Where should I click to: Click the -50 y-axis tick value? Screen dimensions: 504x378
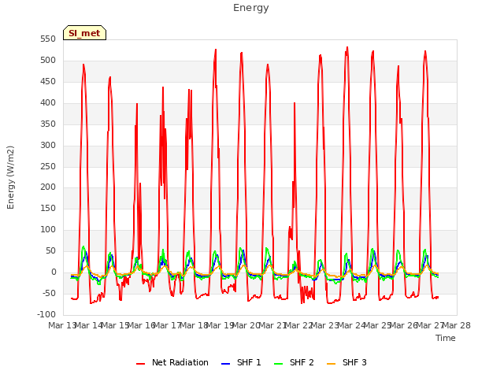(49, 293)
